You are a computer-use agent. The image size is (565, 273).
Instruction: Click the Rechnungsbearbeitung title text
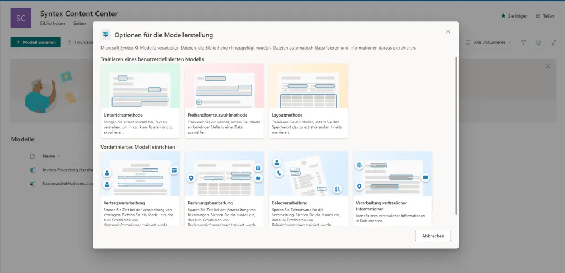[x=210, y=203]
